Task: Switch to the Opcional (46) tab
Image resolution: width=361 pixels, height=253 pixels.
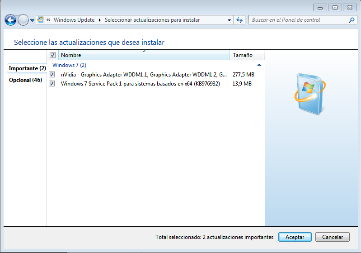Action: (25, 80)
